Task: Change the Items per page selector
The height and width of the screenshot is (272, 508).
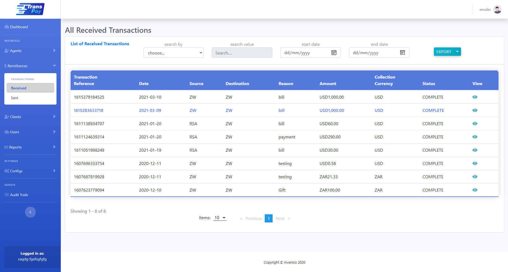Action: (220, 218)
